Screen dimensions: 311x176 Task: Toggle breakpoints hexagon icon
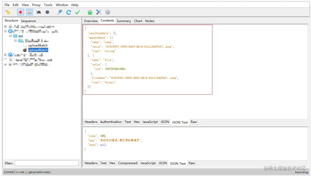tap(47, 12)
